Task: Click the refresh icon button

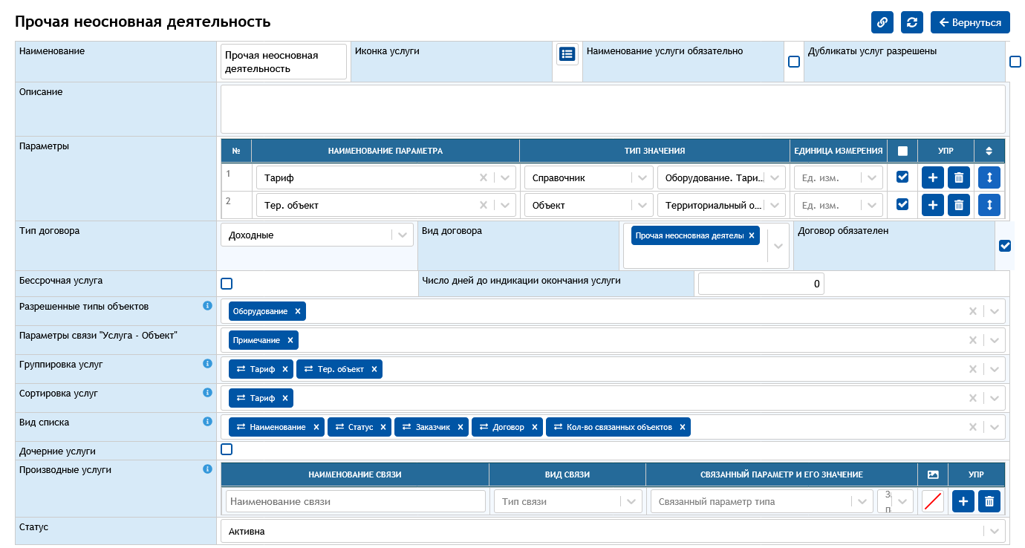Action: [x=911, y=22]
